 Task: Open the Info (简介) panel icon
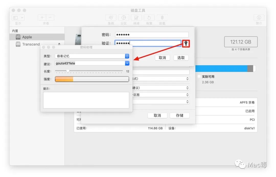pos(259,18)
